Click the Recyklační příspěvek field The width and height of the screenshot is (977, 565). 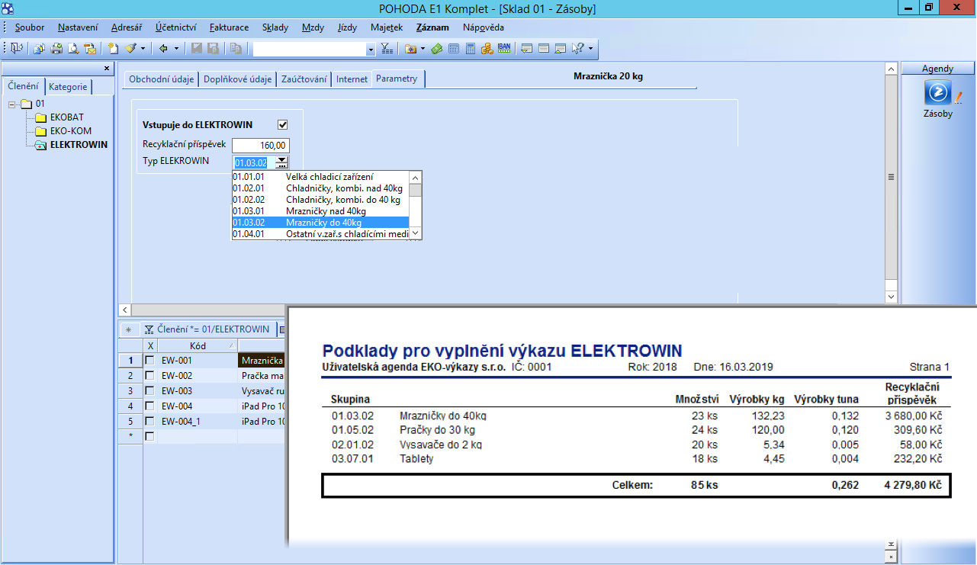click(x=261, y=145)
